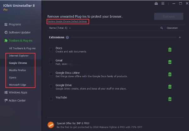Click the Toolbars & Plug-ins puzzle icon
The width and height of the screenshot is (189, 131).
[6, 41]
